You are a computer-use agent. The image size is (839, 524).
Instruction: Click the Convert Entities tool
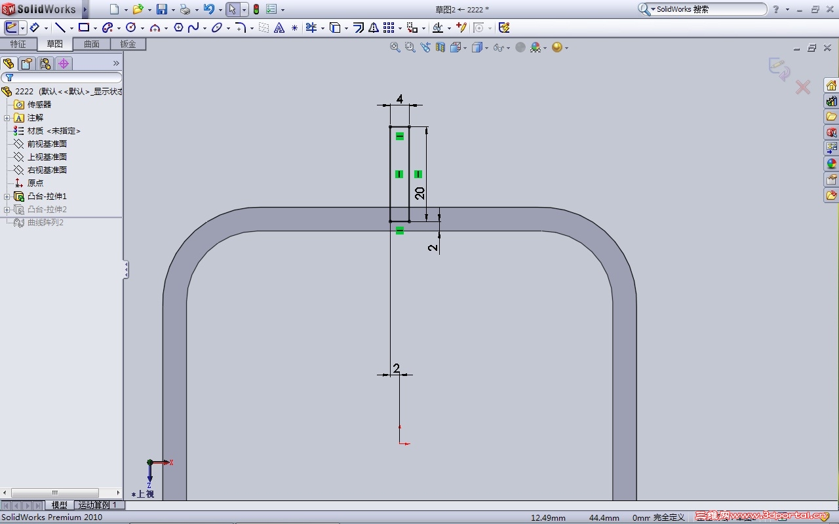coord(334,28)
